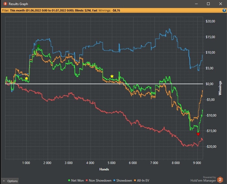Click the 4 000 hands axis label

pyautogui.click(x=90, y=163)
